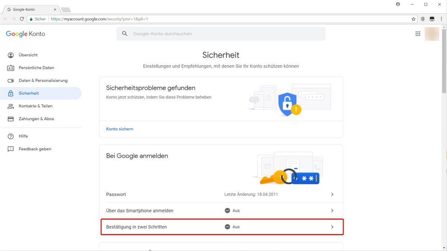Open Bestätigung in zwei Schritten chevron
Screen dimensions: 447x251
pos(332,227)
